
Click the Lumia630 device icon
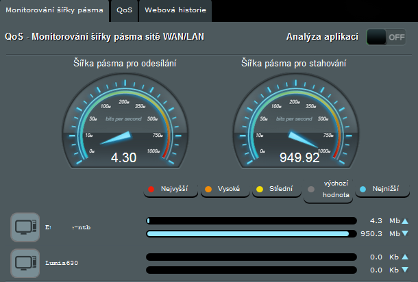click(25, 263)
